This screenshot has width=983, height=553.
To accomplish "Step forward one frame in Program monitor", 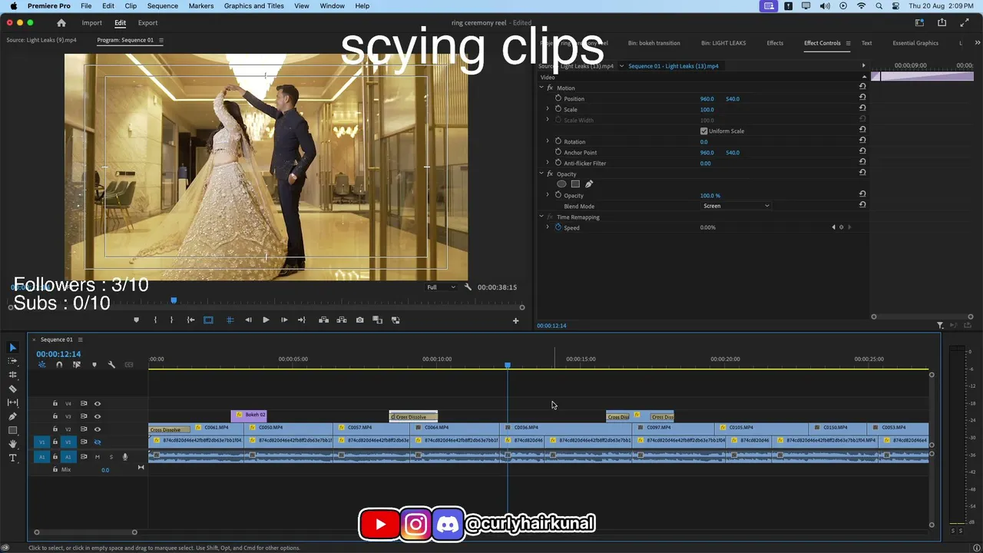I will pos(284,320).
